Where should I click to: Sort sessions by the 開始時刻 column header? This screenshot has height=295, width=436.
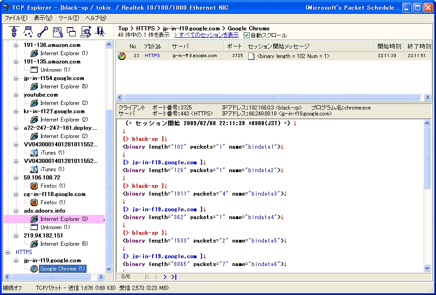point(389,46)
